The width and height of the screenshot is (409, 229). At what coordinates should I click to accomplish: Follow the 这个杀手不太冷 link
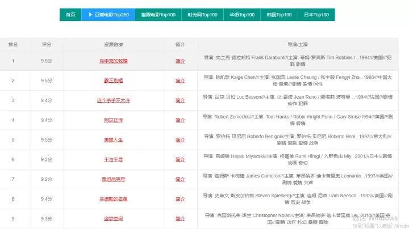(x=114, y=100)
